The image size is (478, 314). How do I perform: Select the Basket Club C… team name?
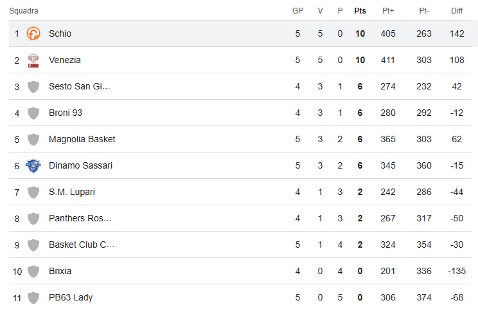(80, 245)
